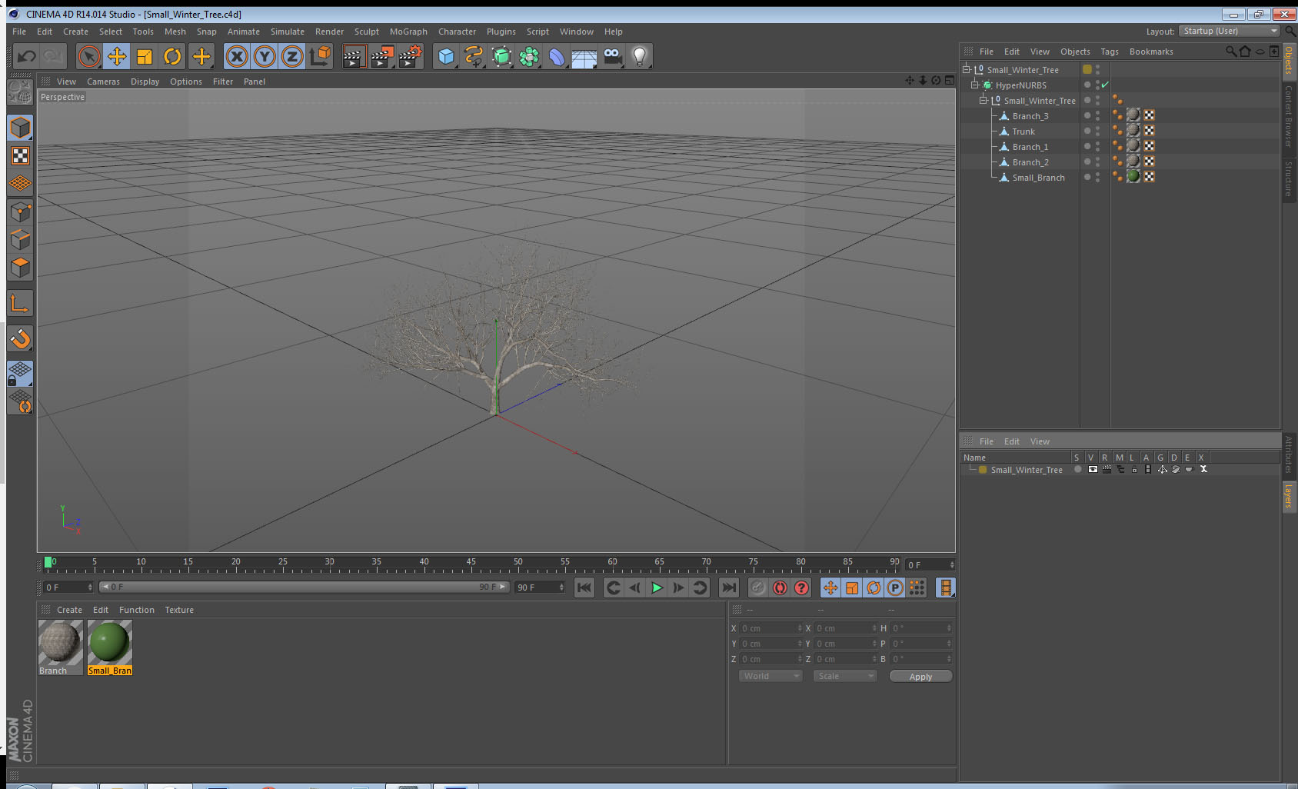Image resolution: width=1298 pixels, height=789 pixels.
Task: Switch to Texture mode icon
Action: coord(21,156)
